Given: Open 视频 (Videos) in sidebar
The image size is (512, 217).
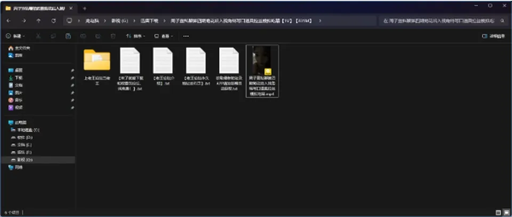Looking at the screenshot, I should coord(15,107).
